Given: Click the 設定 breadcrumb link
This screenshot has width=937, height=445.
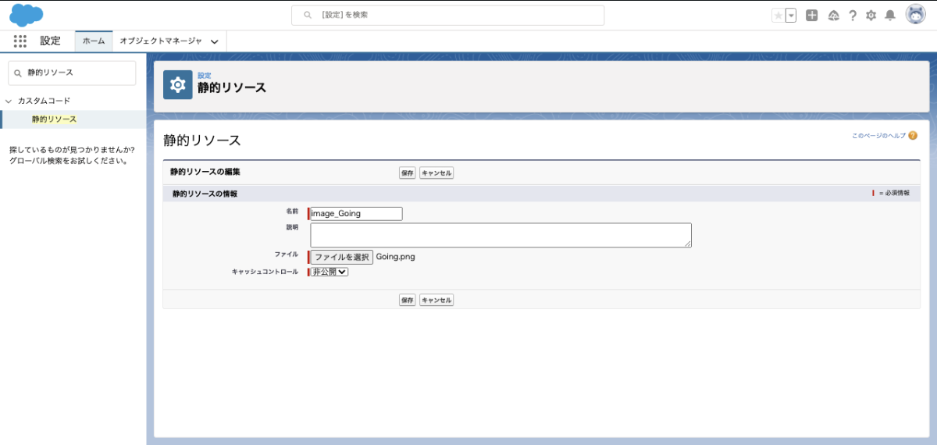Looking at the screenshot, I should (204, 76).
